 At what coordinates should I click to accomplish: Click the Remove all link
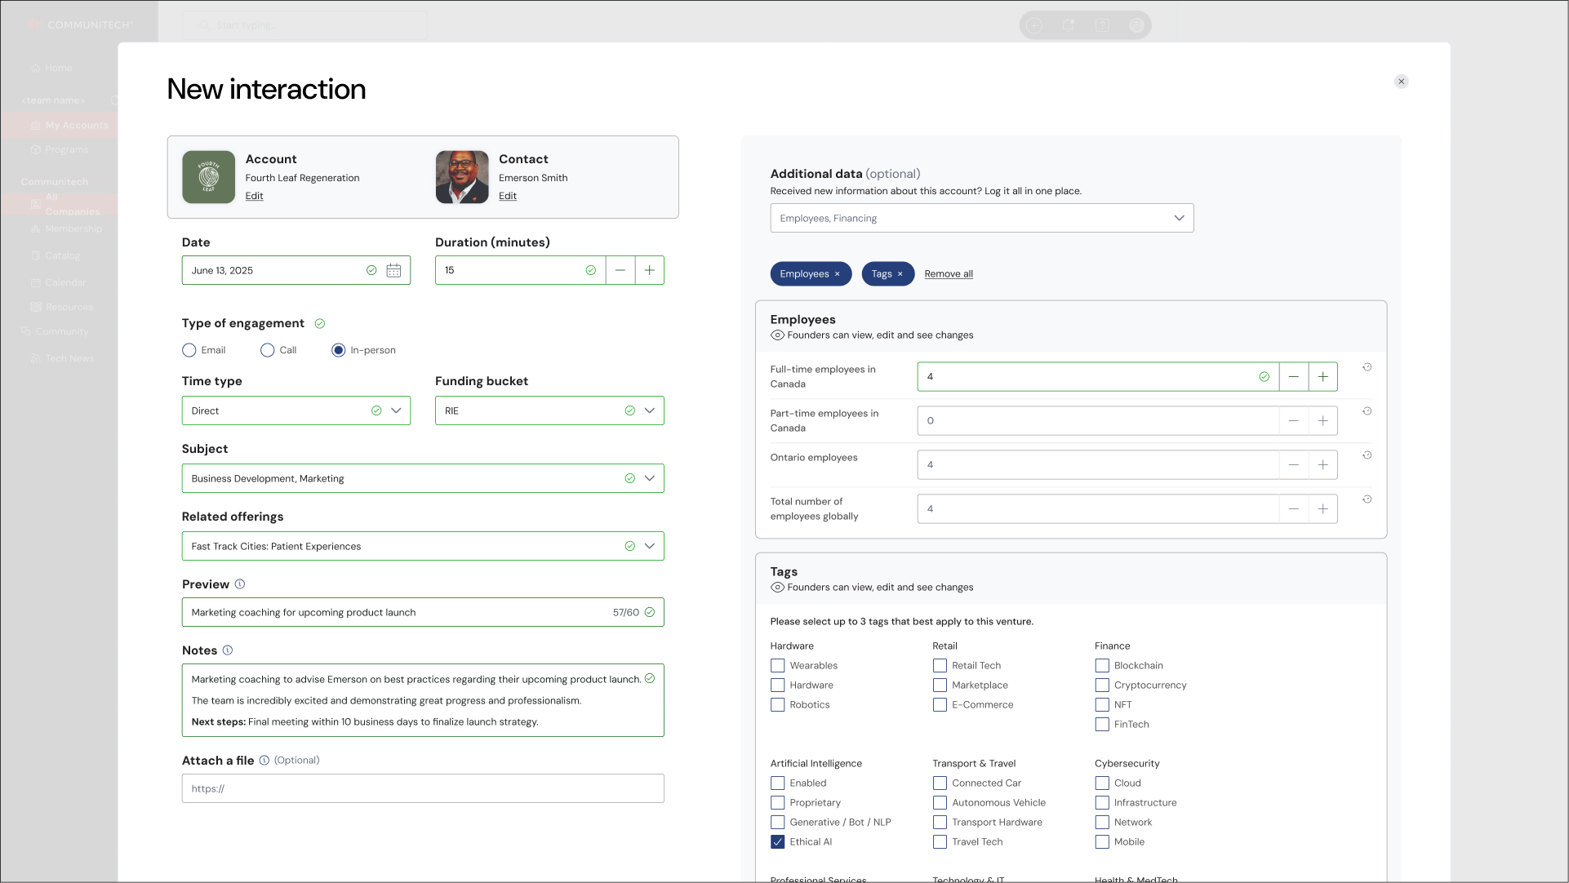(948, 274)
